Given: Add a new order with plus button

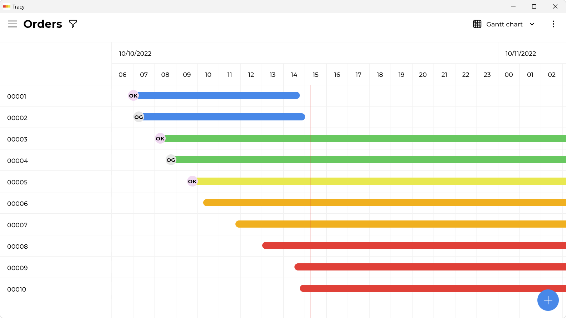Looking at the screenshot, I should (548, 300).
